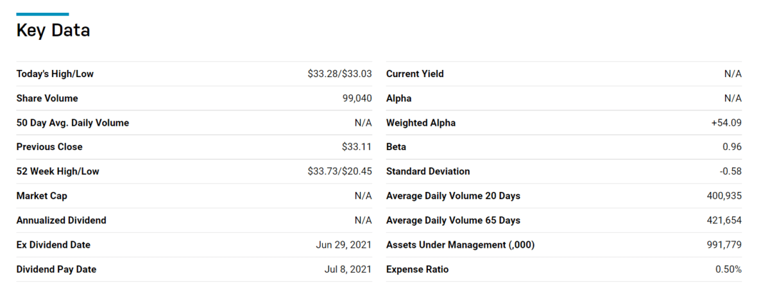The width and height of the screenshot is (770, 292).
Task: Click Average Daily Volume 20 Days value 400,935
Action: (x=724, y=196)
